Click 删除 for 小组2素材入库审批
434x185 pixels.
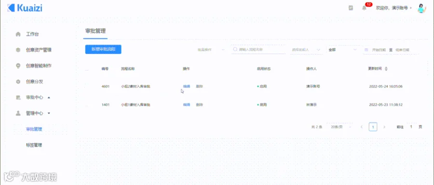coord(200,86)
